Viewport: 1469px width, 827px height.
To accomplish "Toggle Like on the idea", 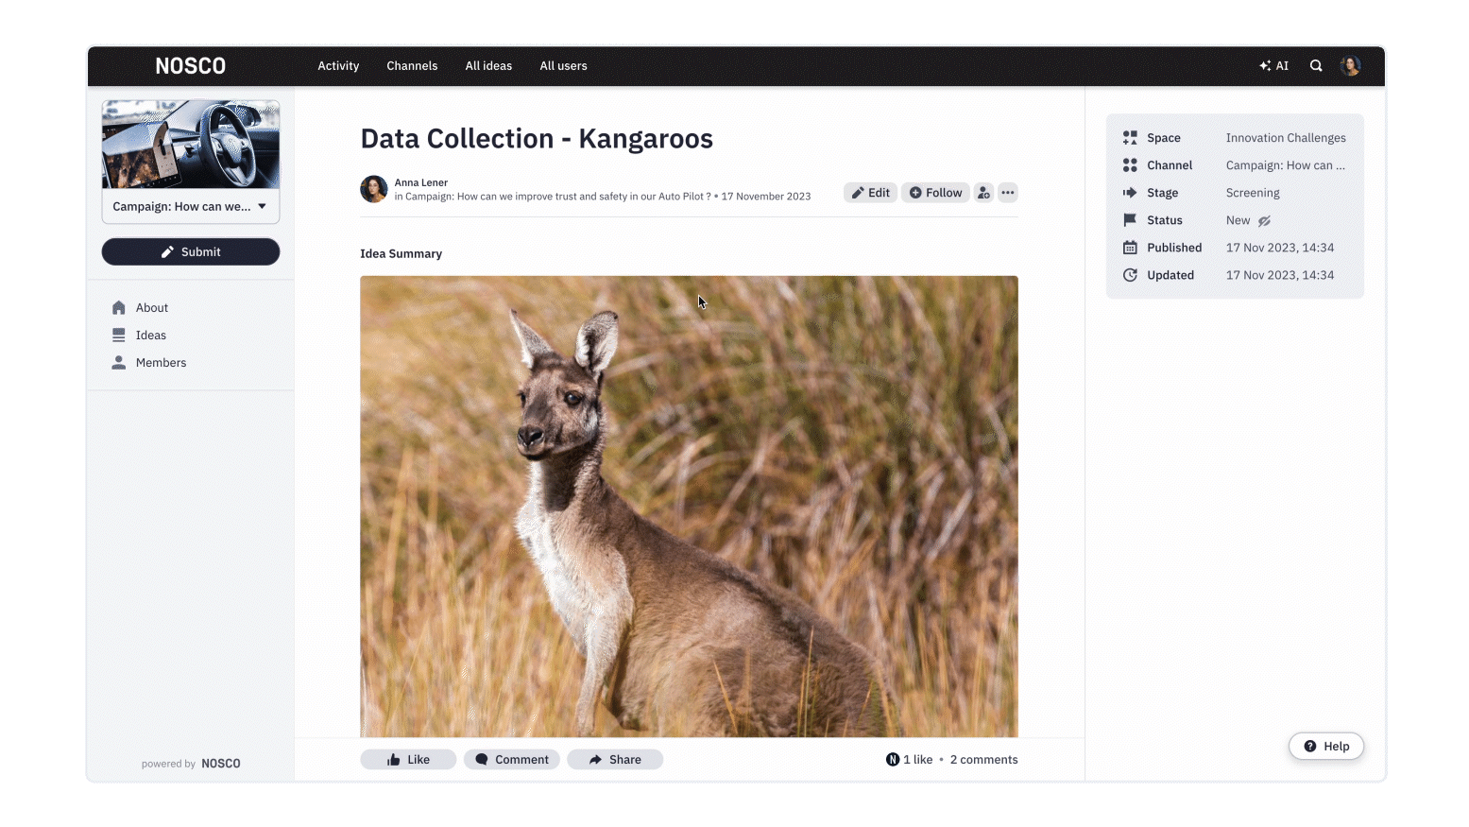I will [408, 760].
